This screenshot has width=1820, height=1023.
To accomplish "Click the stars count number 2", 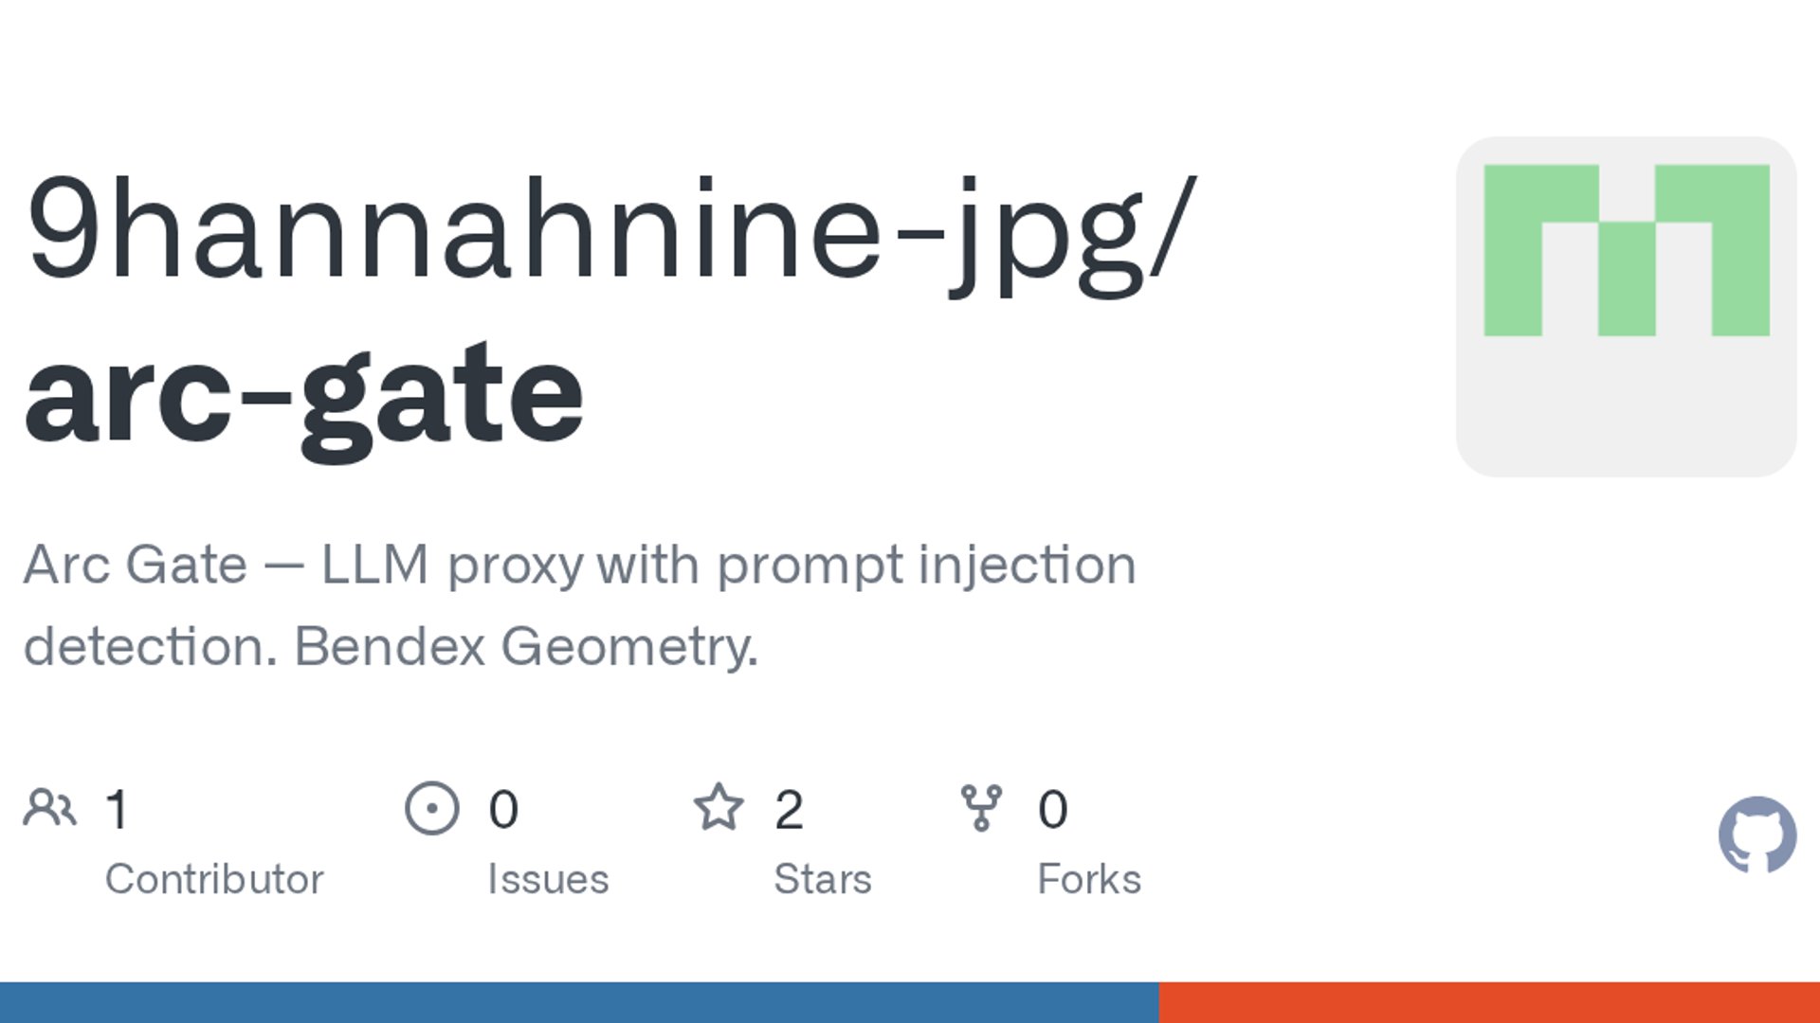I will (x=789, y=810).
